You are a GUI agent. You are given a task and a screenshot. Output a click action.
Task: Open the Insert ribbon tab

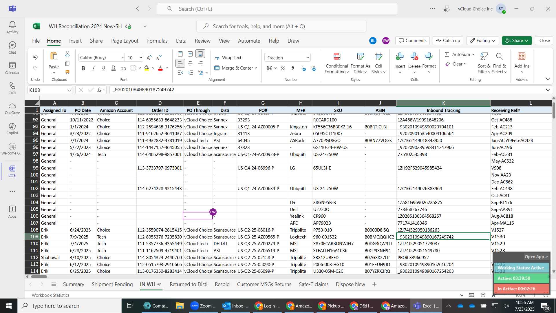pyautogui.click(x=75, y=41)
